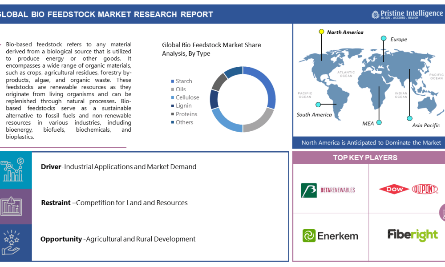
Task: Click the 'Global Bio Feedstock Market Share Analysis' chart title
Action: click(x=211, y=49)
